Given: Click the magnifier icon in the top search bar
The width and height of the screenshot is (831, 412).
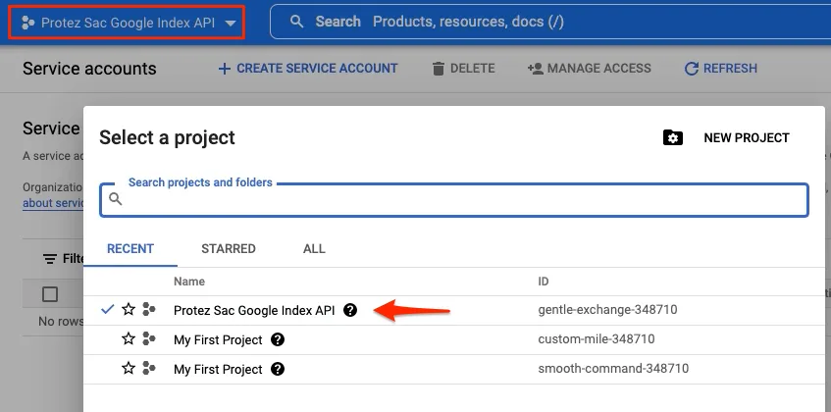Looking at the screenshot, I should 297,22.
